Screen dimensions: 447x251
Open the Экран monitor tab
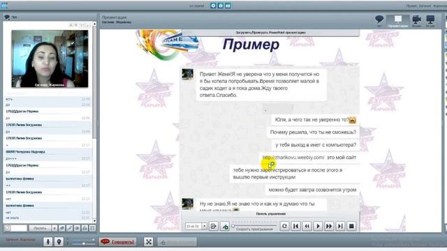point(430,22)
